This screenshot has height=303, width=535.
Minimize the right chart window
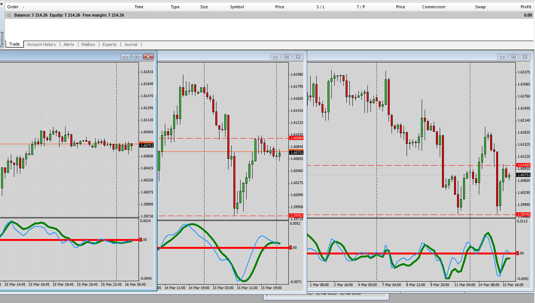[x=503, y=56]
